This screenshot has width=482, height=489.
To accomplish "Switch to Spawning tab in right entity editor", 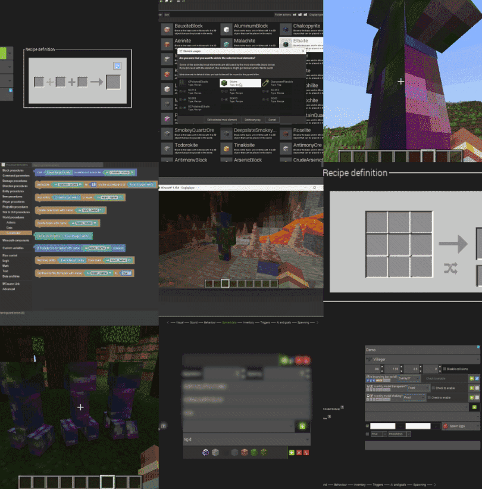I will [420, 485].
